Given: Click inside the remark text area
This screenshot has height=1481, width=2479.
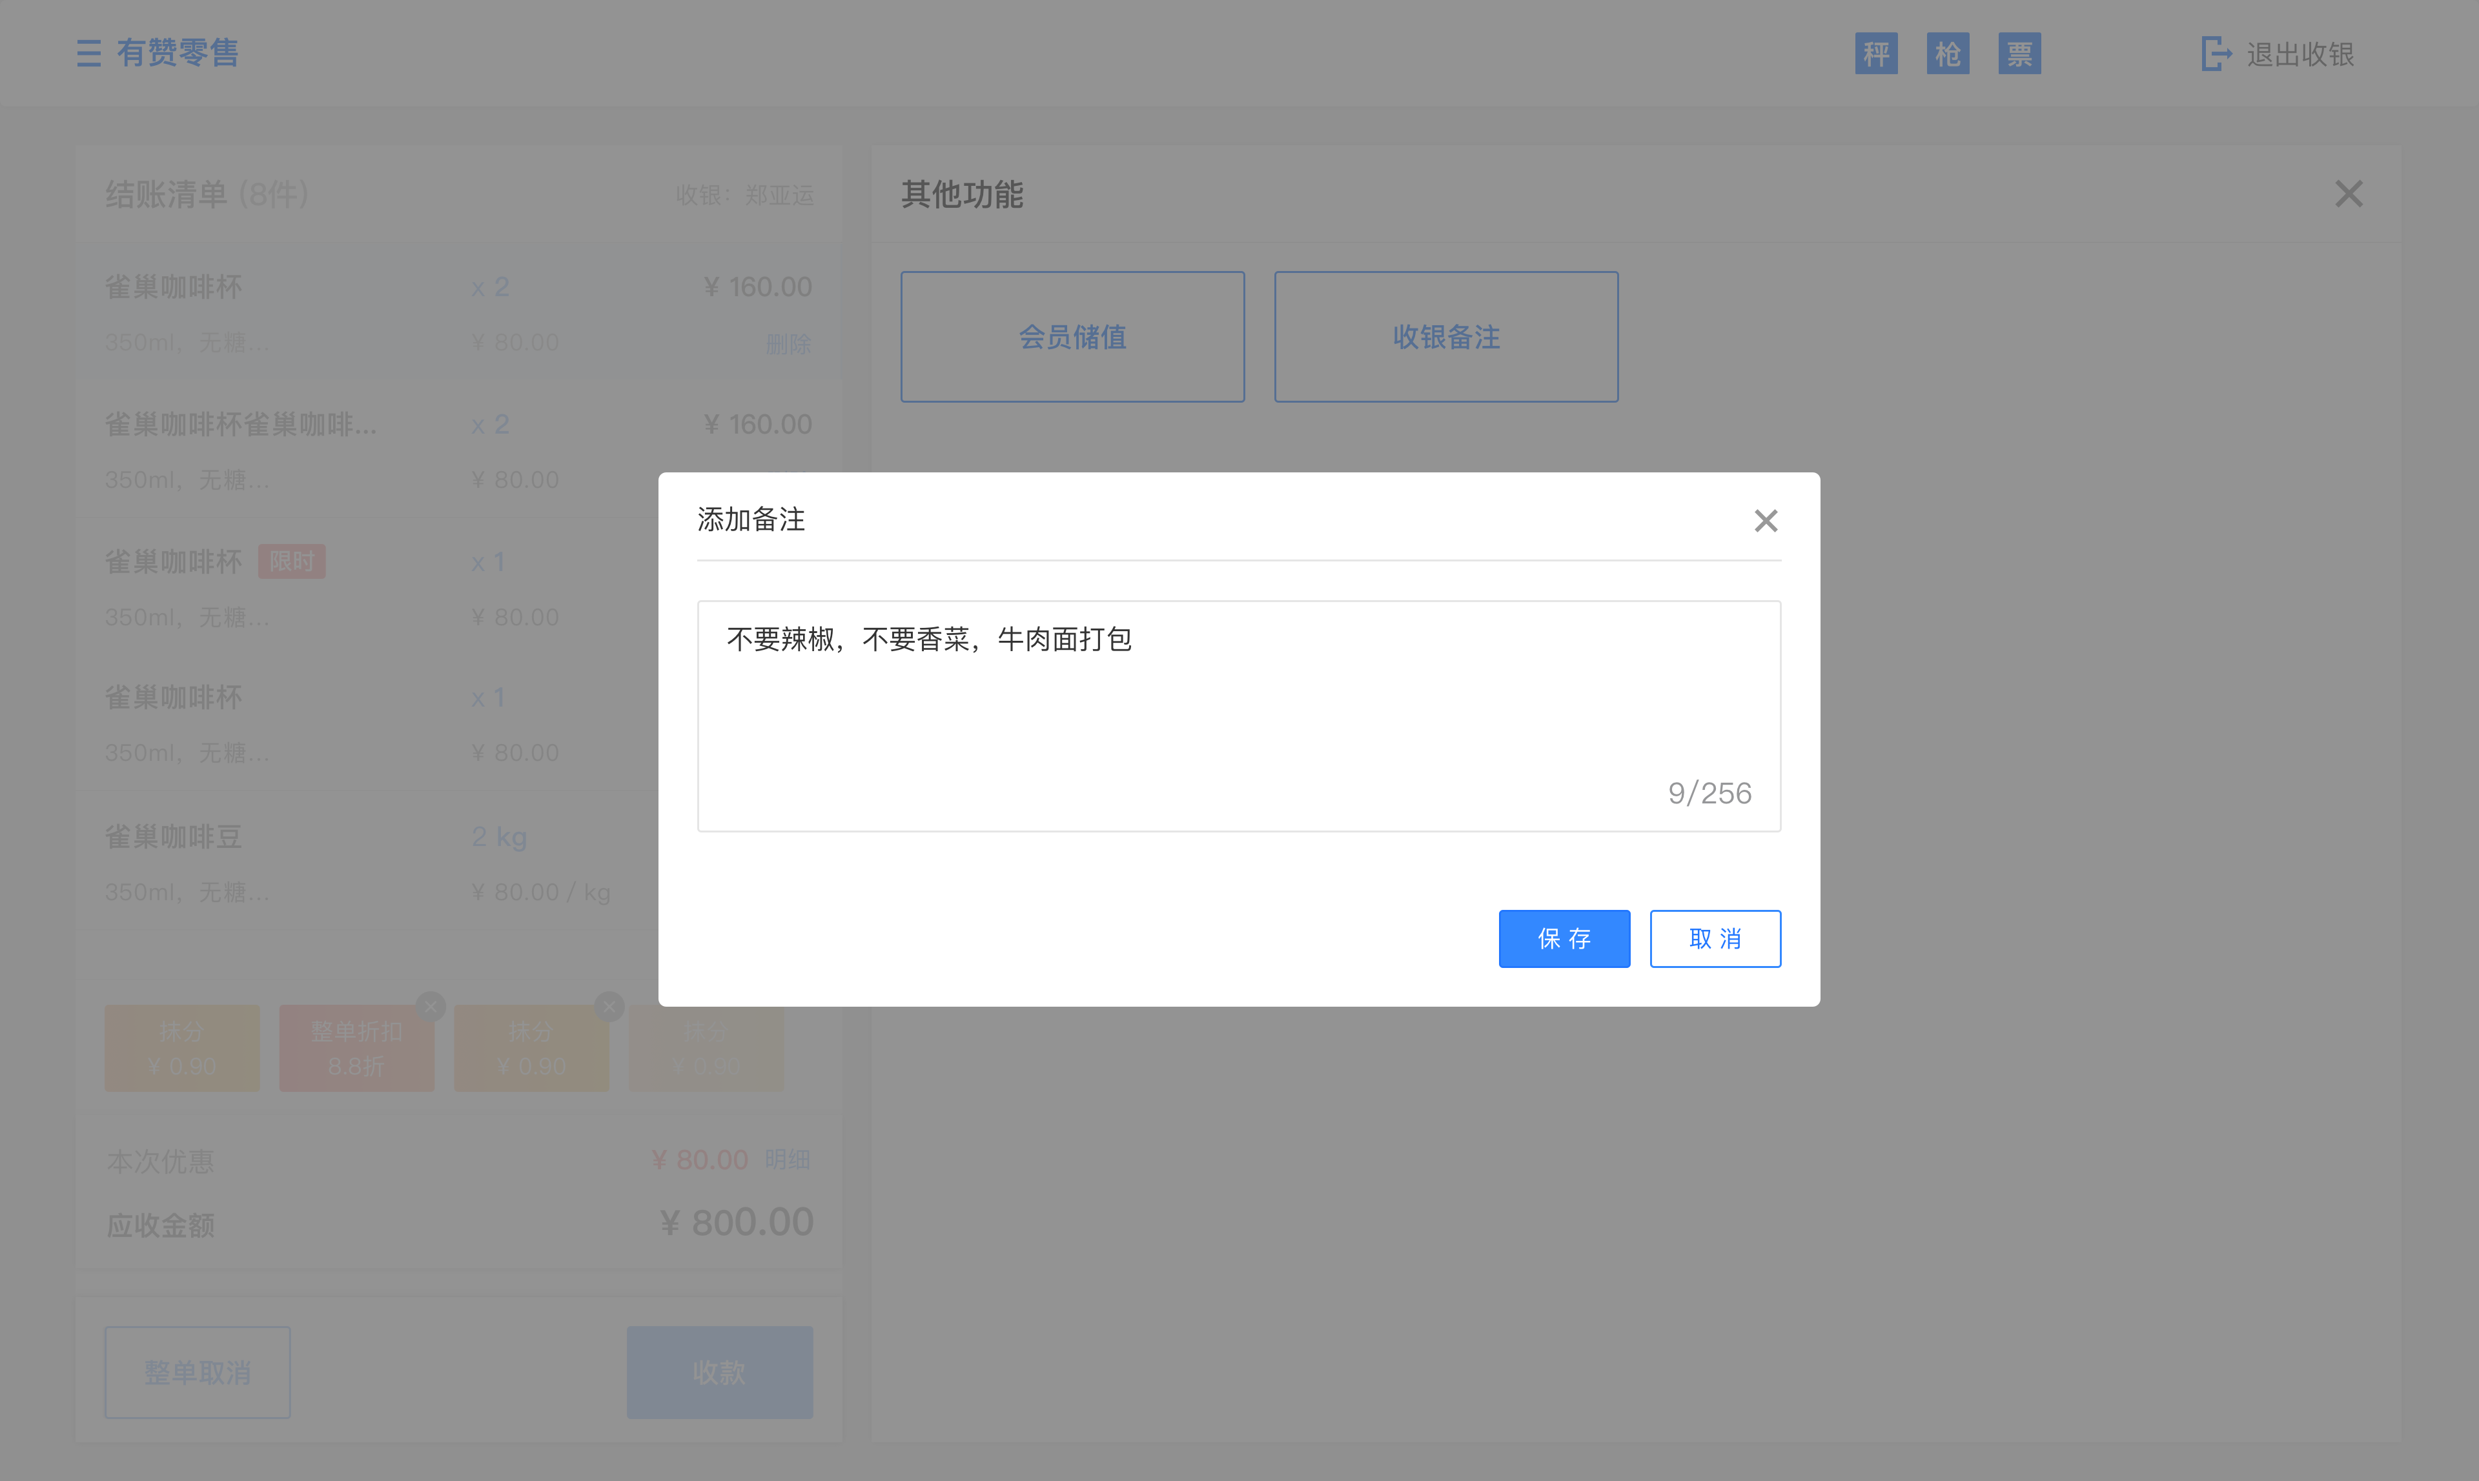Looking at the screenshot, I should tap(1238, 714).
